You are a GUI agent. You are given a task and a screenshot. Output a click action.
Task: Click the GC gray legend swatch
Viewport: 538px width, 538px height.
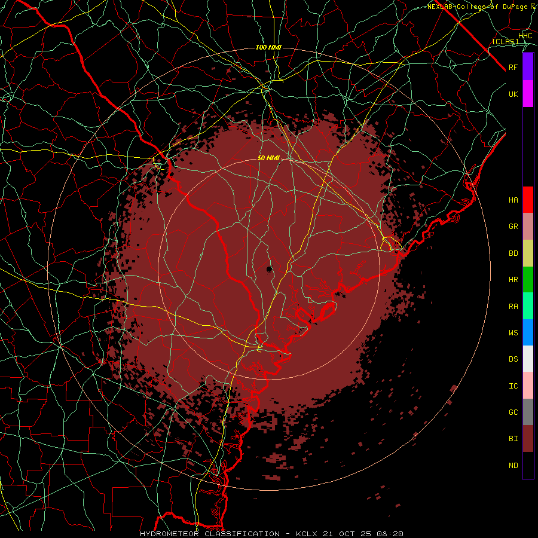click(528, 412)
